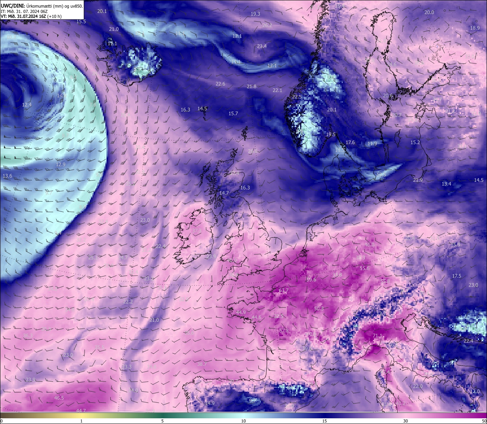Click the 71.1 value over northern Italy
The image size is (487, 424).
click(377, 335)
